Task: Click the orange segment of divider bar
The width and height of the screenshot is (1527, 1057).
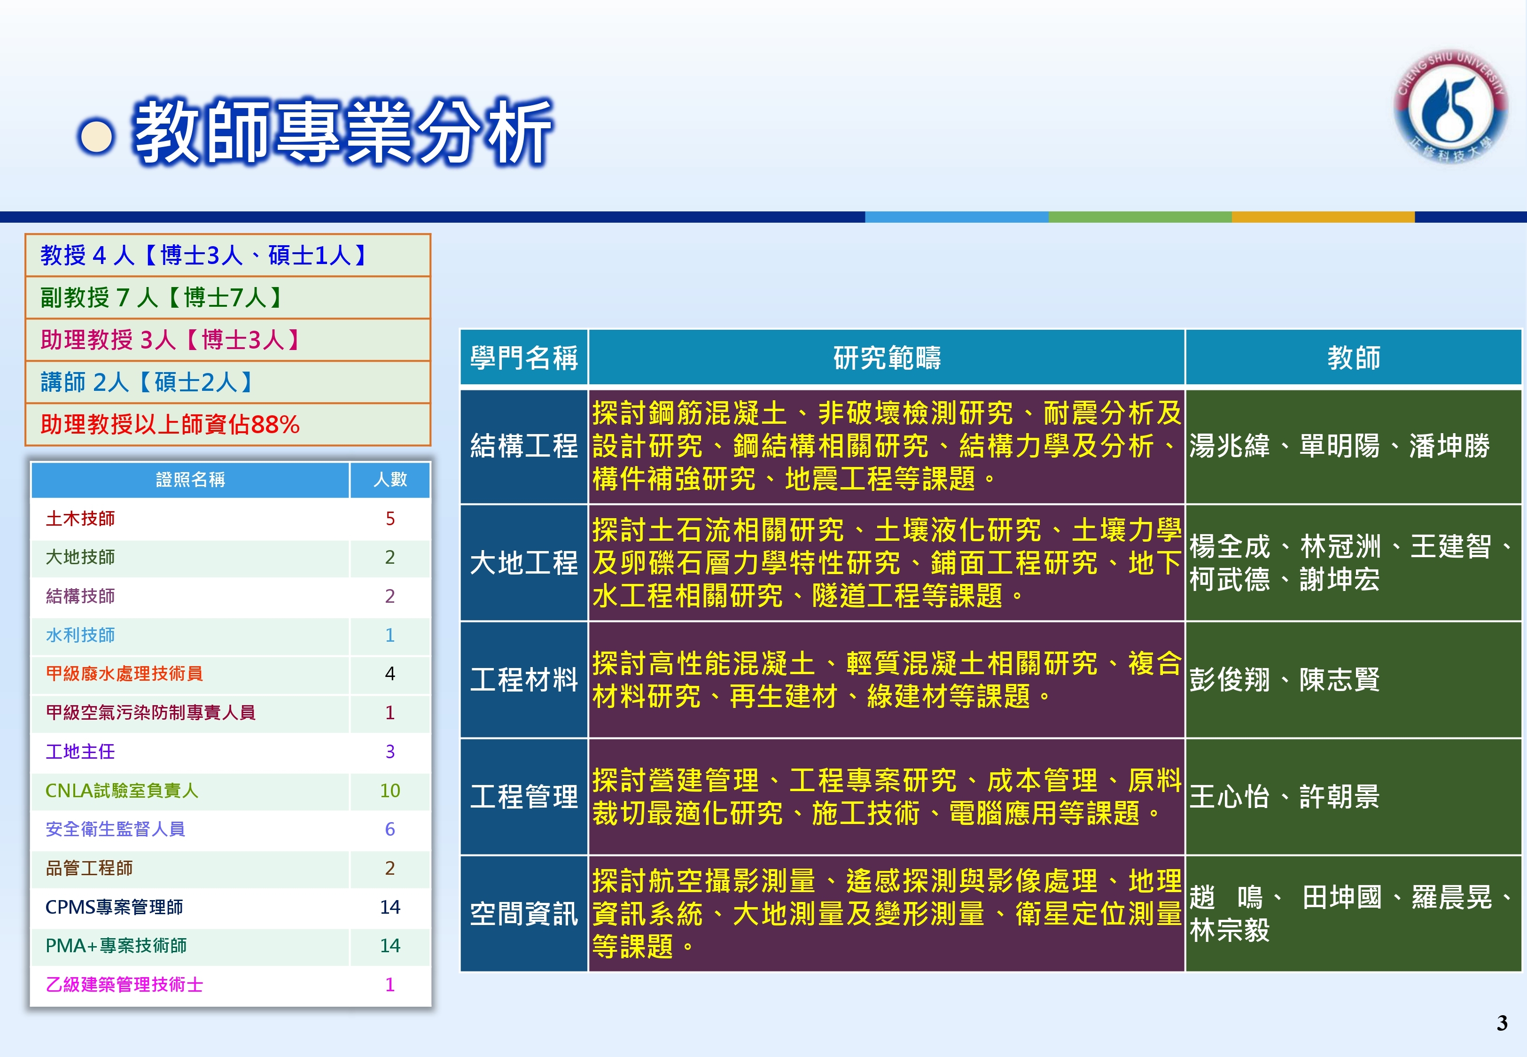Action: coord(1323,217)
